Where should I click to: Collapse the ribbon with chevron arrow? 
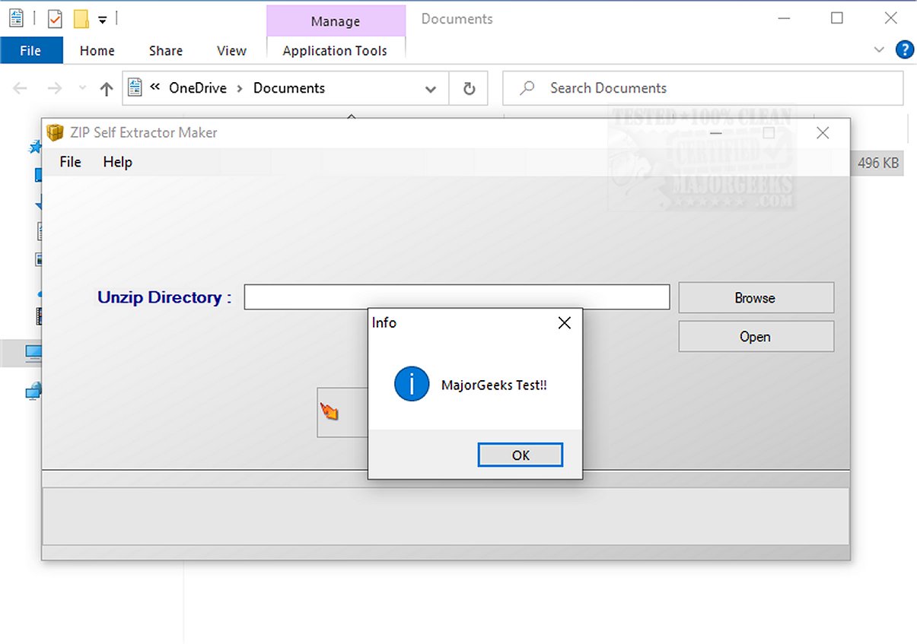[x=879, y=50]
